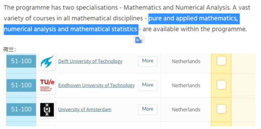Expand More for University of Amsterdam
The image size is (261, 129).
[147, 109]
